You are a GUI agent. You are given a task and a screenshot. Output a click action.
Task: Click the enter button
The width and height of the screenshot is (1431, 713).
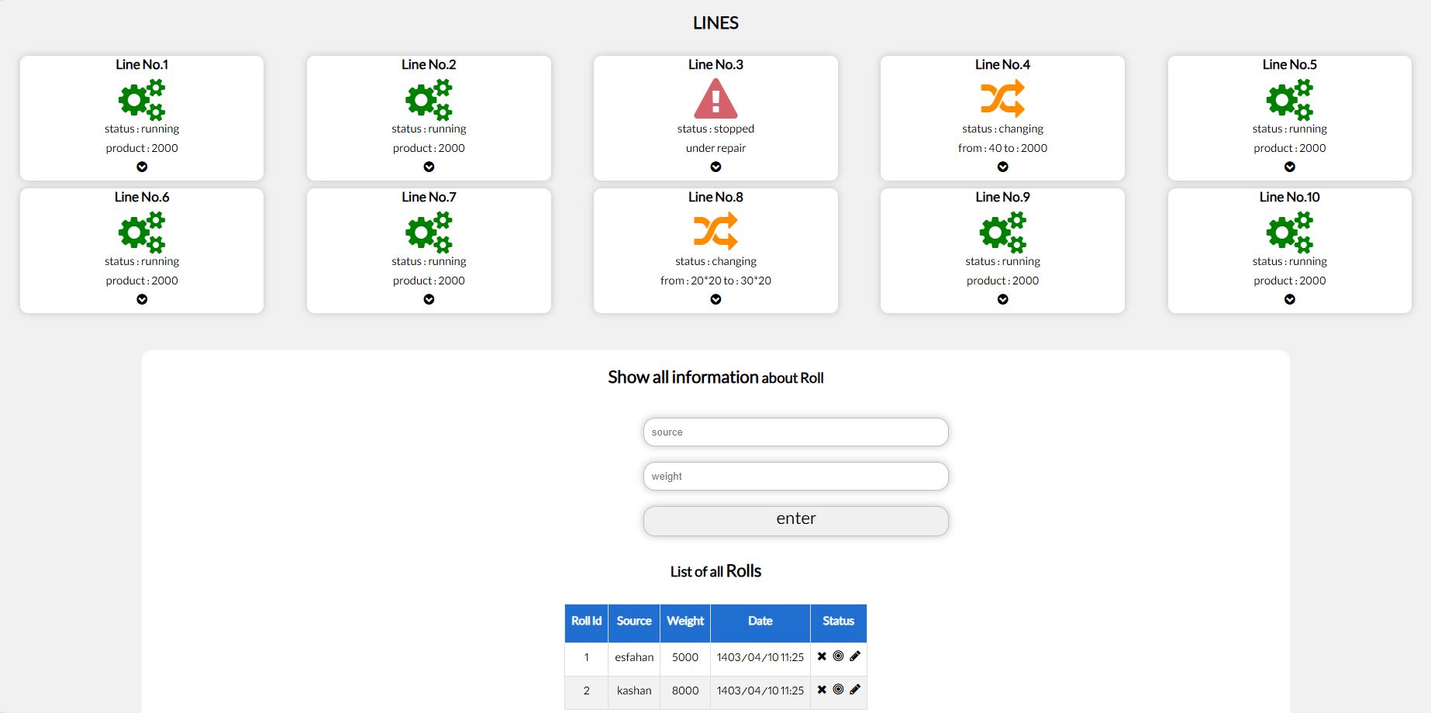[x=796, y=521]
